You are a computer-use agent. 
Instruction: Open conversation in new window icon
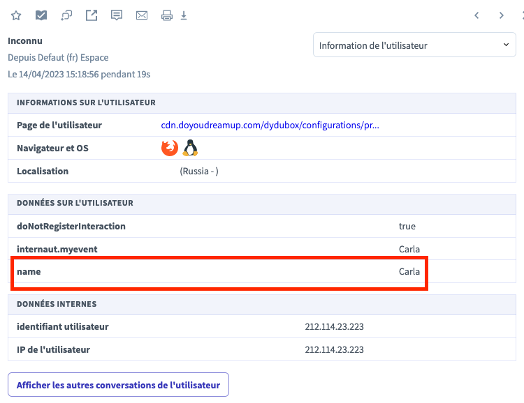click(x=92, y=15)
